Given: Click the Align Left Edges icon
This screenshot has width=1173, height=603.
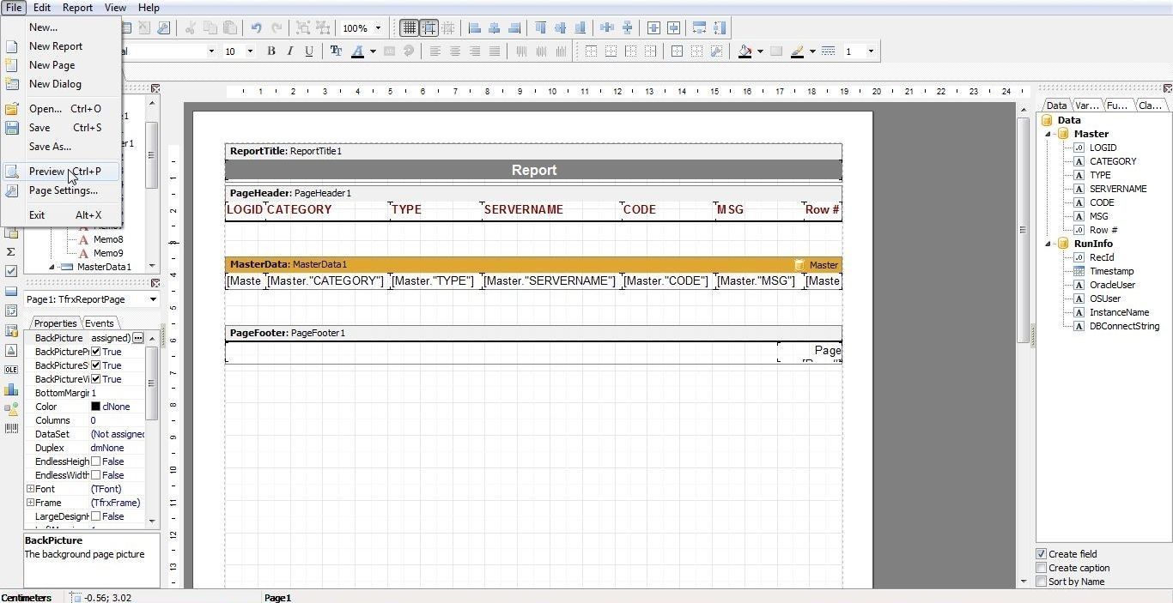Looking at the screenshot, I should coord(475,27).
